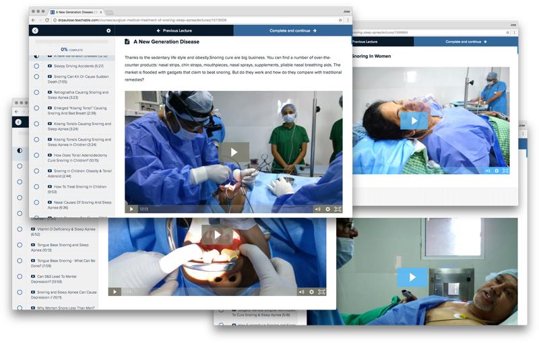Viewport: 539px width, 343px height.
Task: Mute the volume on the 12:13 video
Action: tap(317, 209)
